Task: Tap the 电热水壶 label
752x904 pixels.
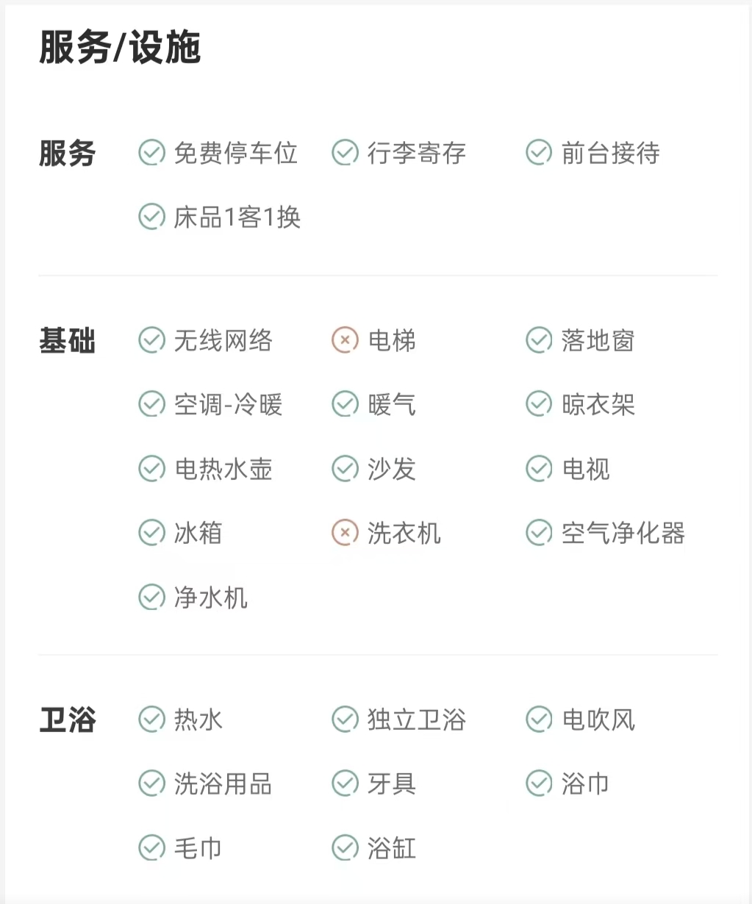Action: tap(223, 469)
